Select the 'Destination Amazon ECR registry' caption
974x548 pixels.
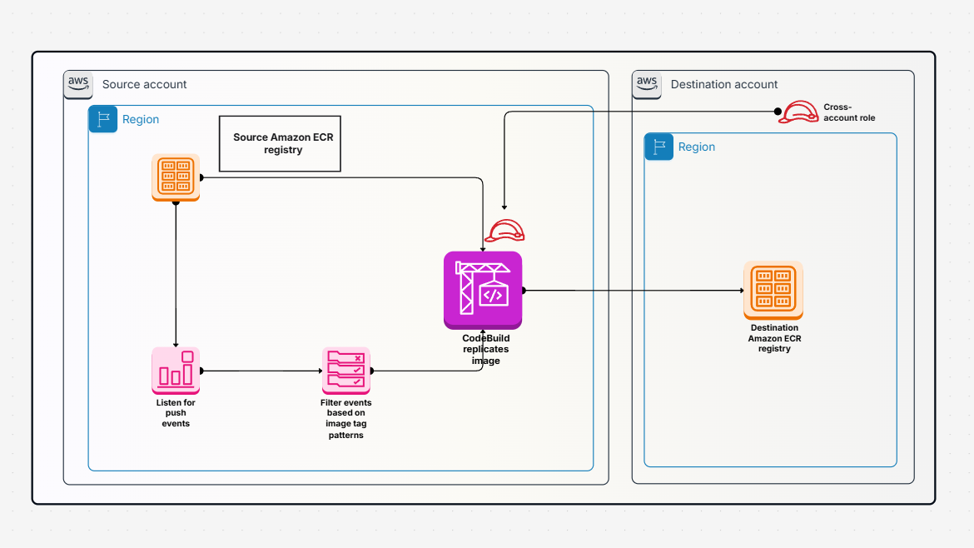(x=774, y=338)
